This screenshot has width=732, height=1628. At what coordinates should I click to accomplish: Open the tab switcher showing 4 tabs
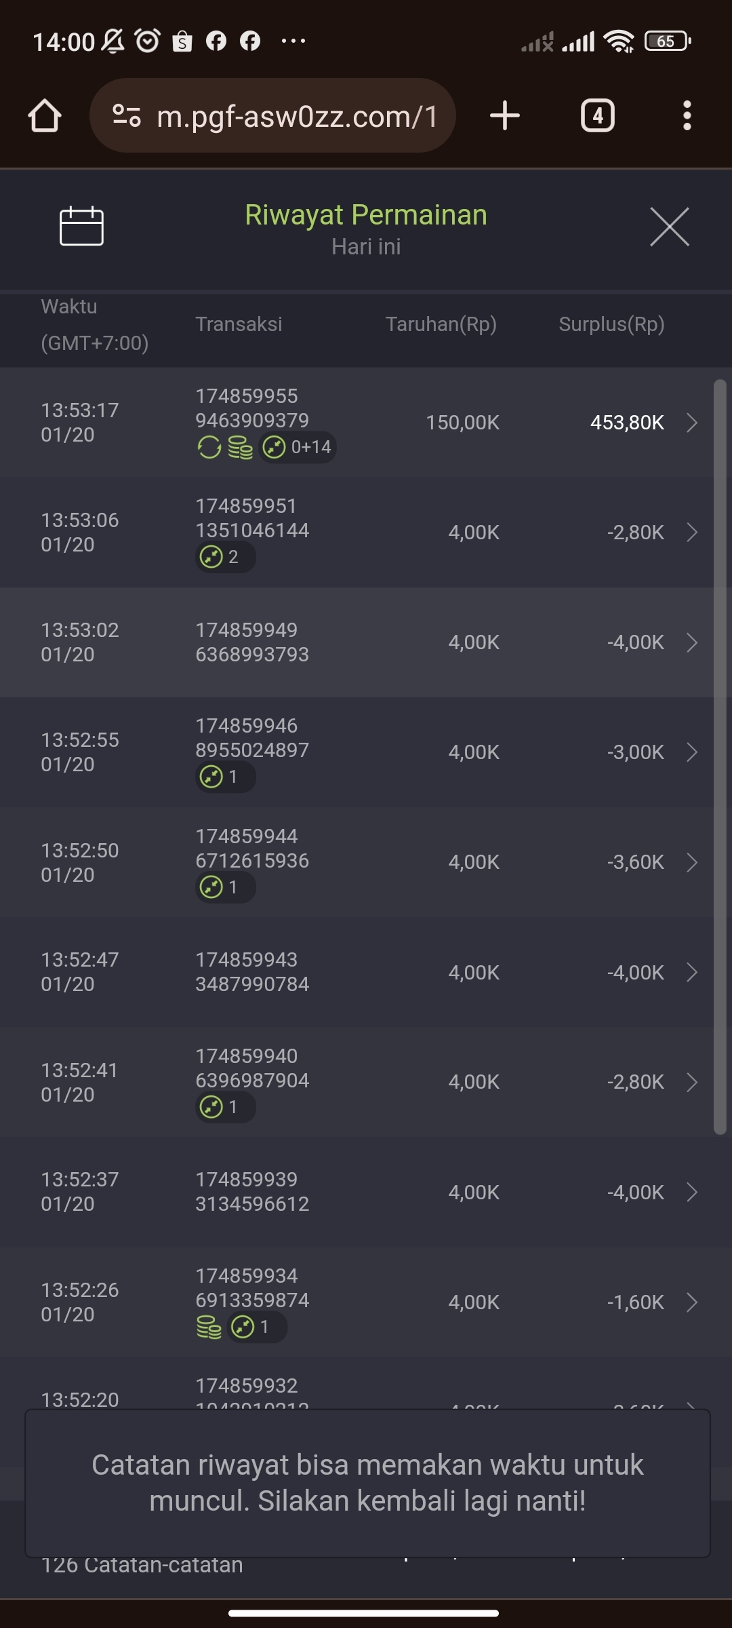click(x=597, y=116)
